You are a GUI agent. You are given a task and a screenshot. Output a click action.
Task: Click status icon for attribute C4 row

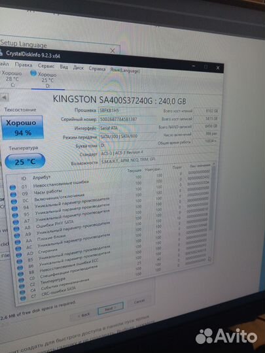[22, 292]
